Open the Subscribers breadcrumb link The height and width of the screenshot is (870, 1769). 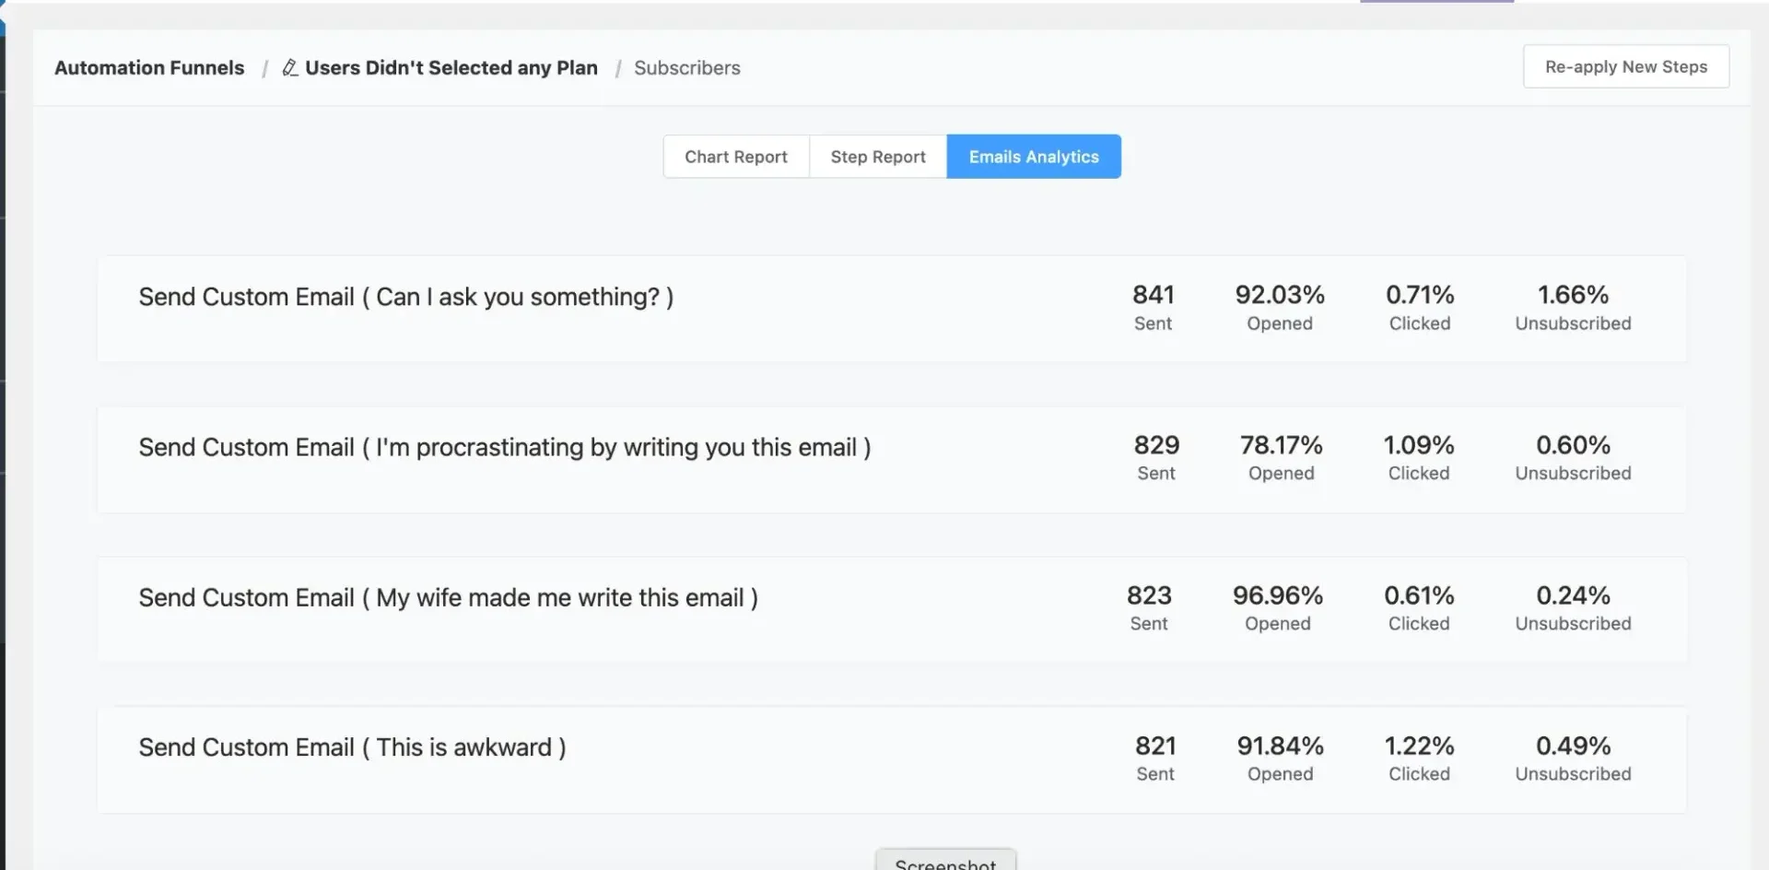(x=686, y=67)
